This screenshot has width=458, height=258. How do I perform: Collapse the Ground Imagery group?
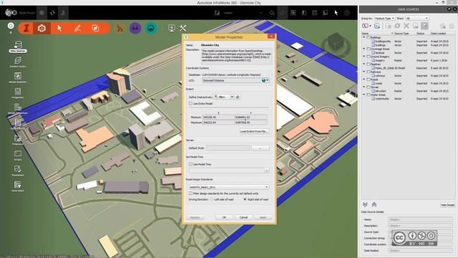click(364, 57)
